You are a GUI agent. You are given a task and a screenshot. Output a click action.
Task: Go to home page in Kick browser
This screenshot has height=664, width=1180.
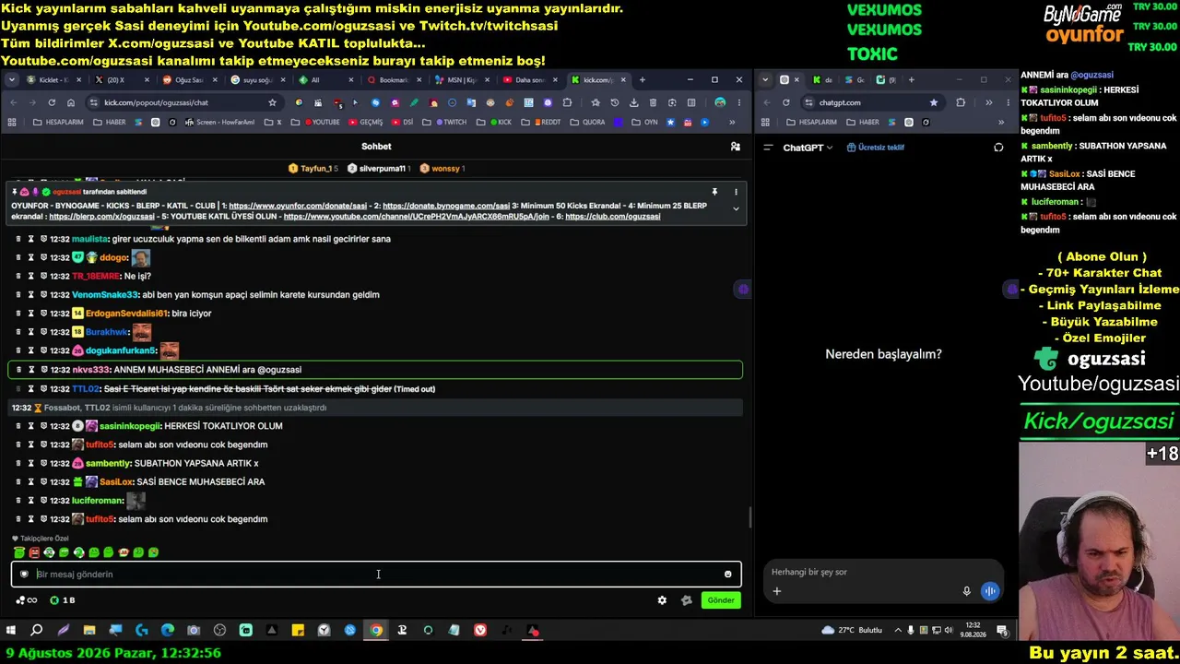[71, 102]
